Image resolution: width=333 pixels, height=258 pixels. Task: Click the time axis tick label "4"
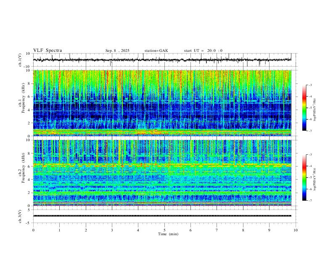coord(138,230)
